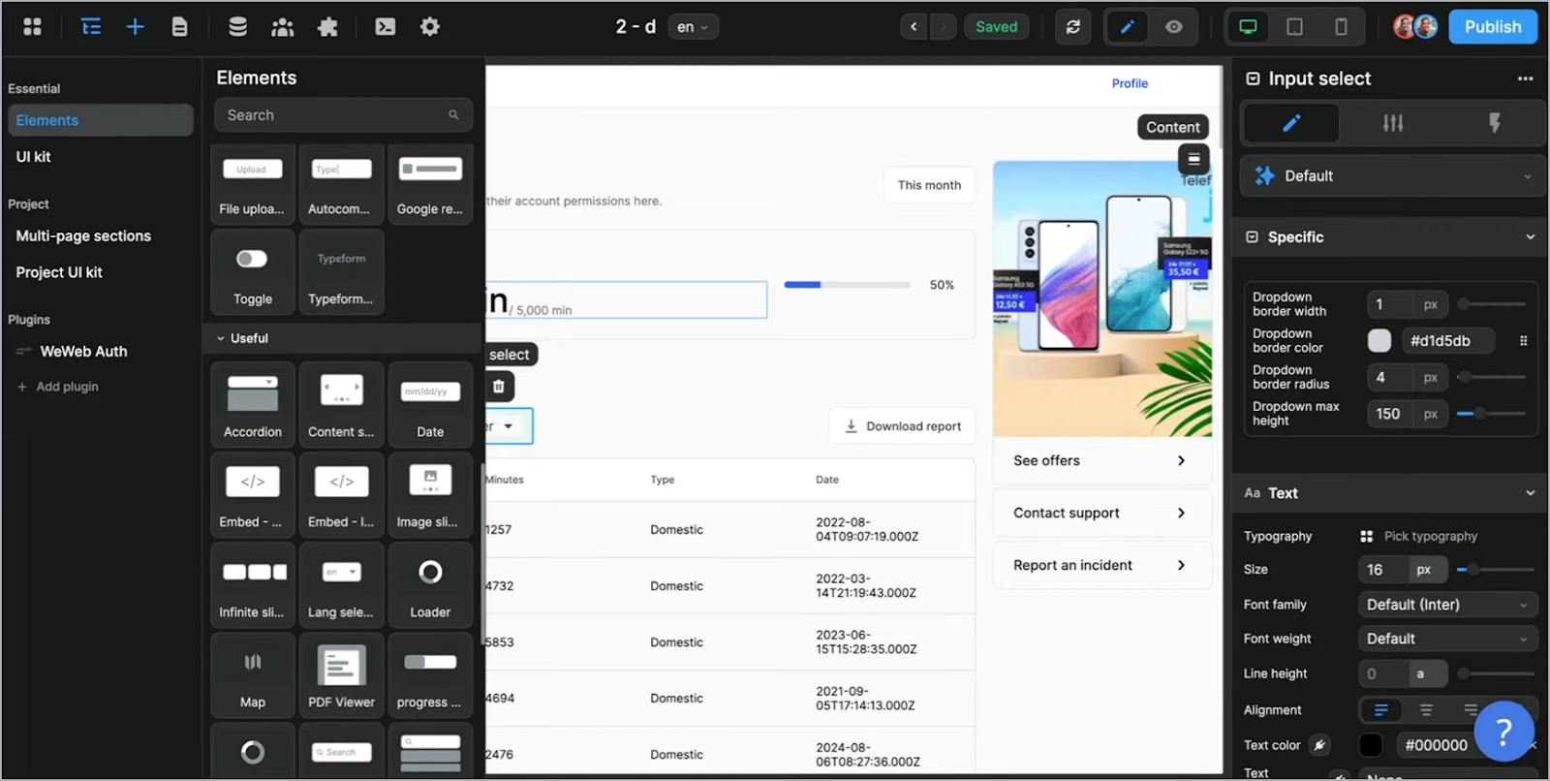1550x781 pixels.
Task: Pick the Map element
Action: 253,675
